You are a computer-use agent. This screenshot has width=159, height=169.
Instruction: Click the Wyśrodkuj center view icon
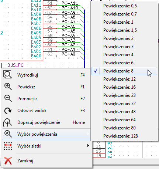pos(8,74)
